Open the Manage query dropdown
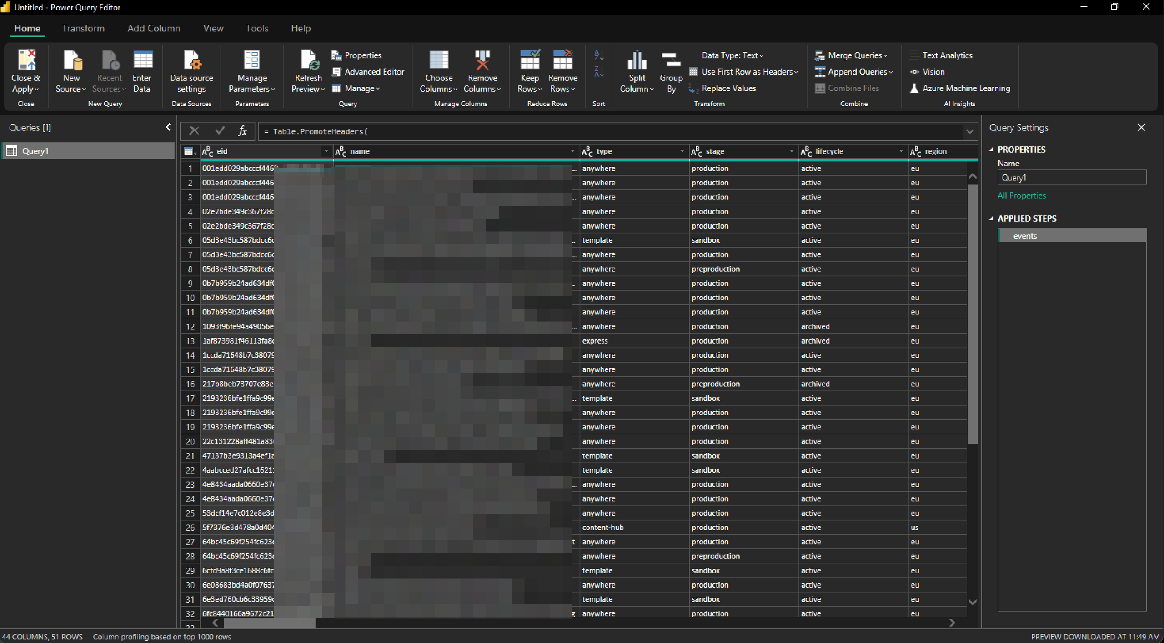 coord(356,89)
